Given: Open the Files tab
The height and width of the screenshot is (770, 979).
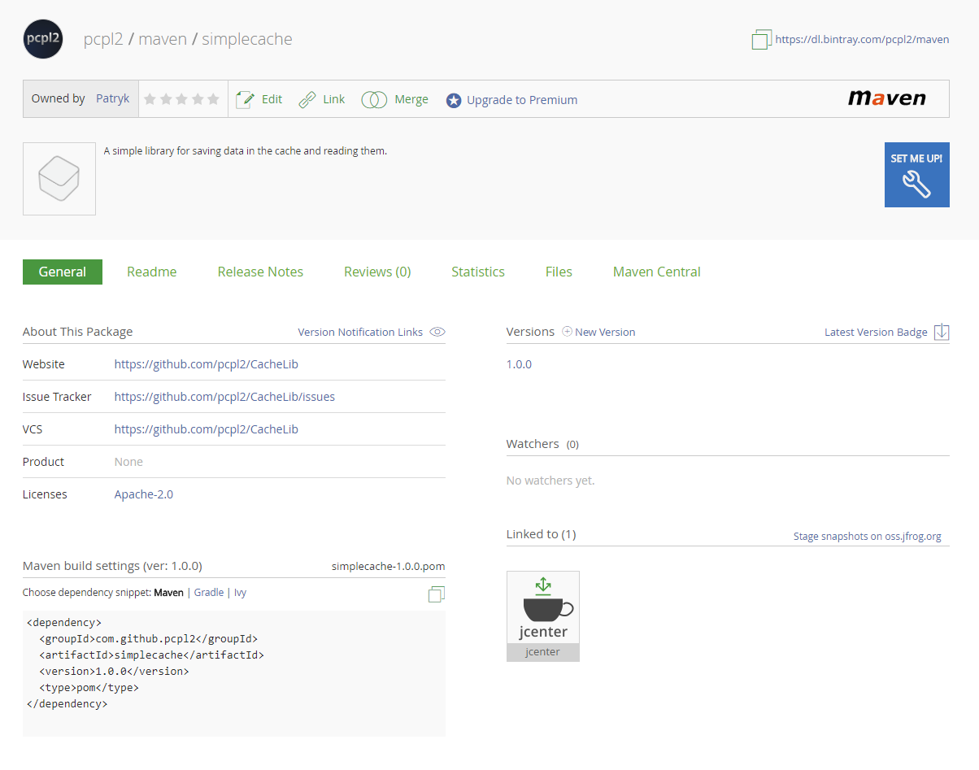Looking at the screenshot, I should (559, 272).
